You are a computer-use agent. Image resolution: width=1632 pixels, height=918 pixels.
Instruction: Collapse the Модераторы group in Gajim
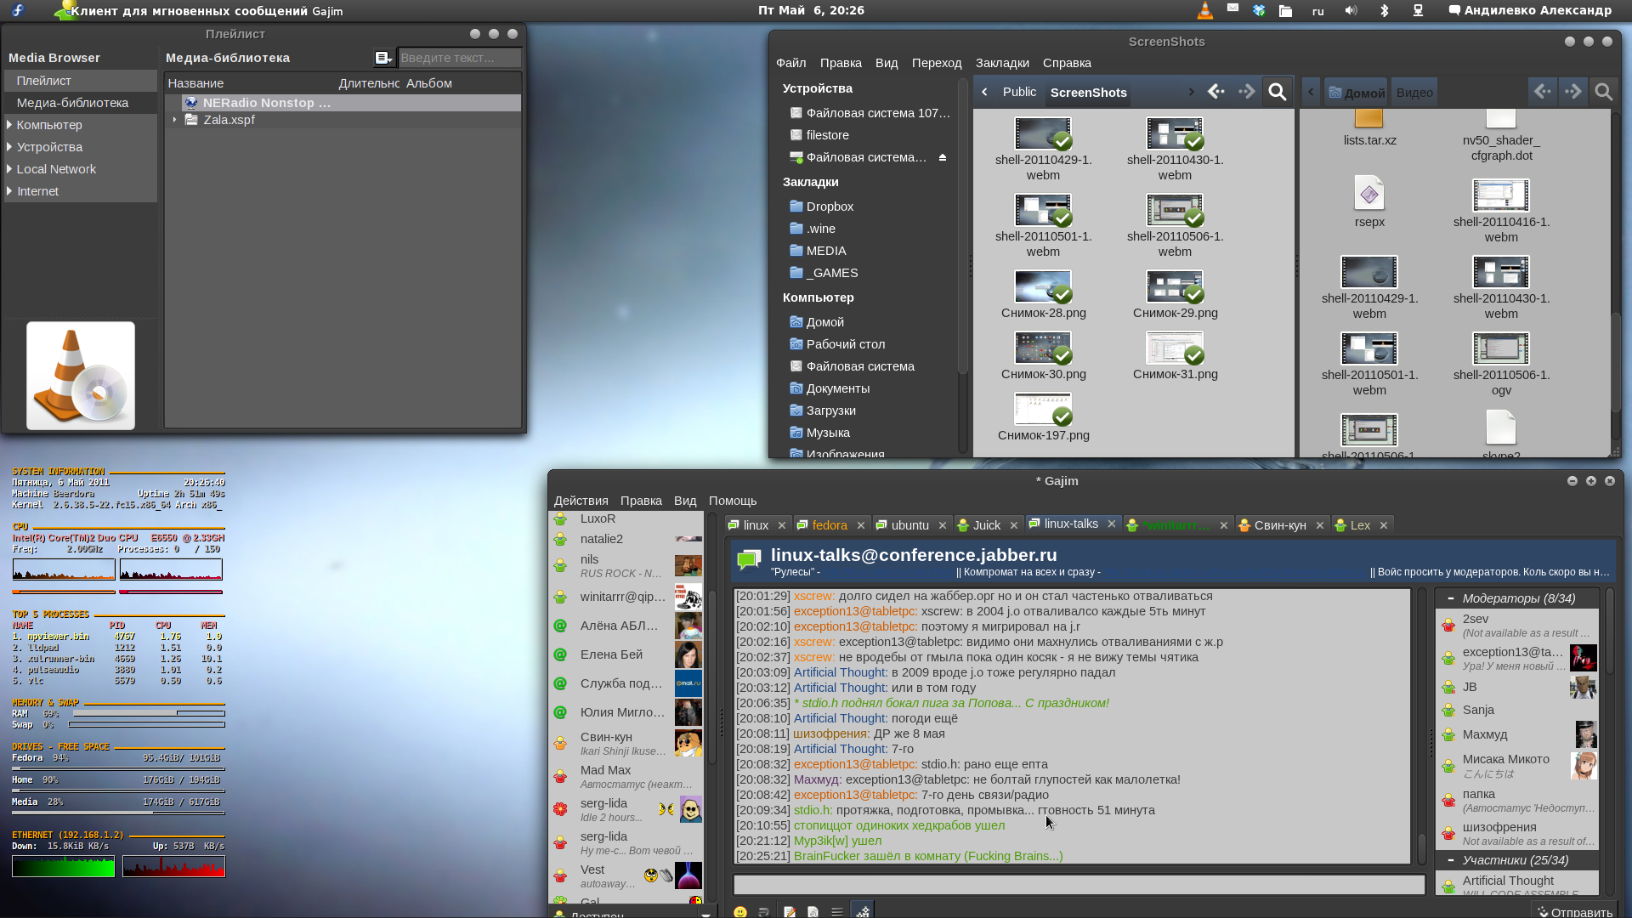click(x=1450, y=598)
